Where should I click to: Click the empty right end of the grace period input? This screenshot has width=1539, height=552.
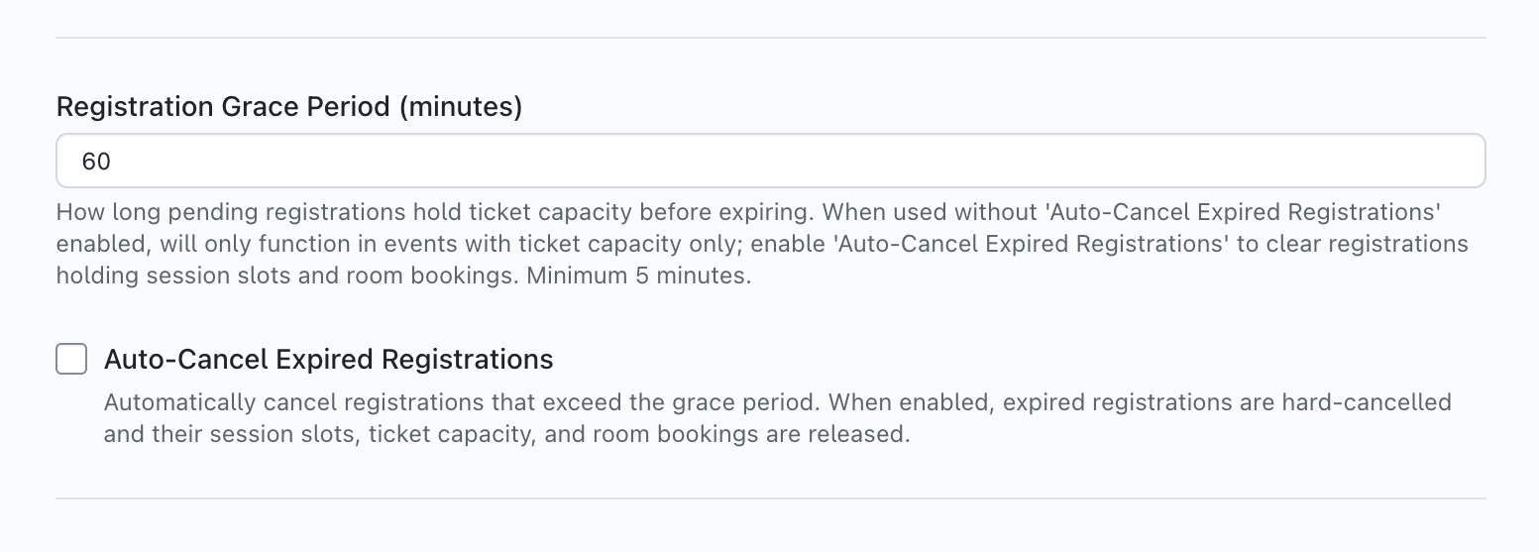pos(1387,161)
